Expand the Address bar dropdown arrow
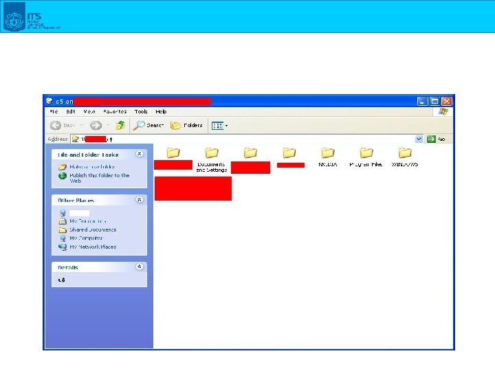 (x=419, y=139)
